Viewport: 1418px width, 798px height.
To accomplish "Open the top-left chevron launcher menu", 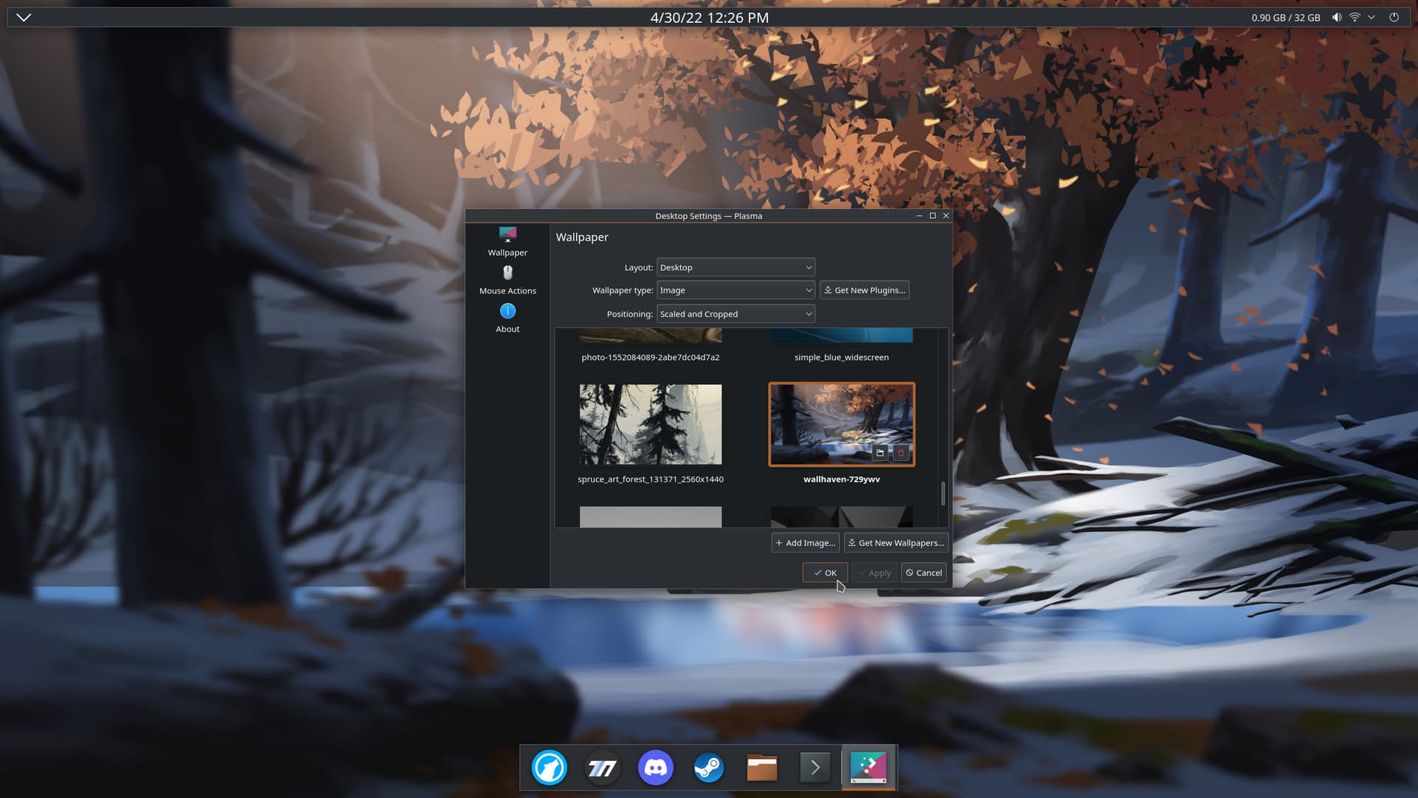I will coord(24,17).
